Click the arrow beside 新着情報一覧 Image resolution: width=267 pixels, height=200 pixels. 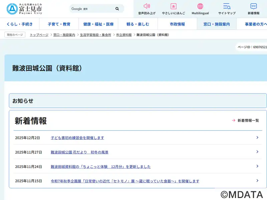[x=234, y=120]
